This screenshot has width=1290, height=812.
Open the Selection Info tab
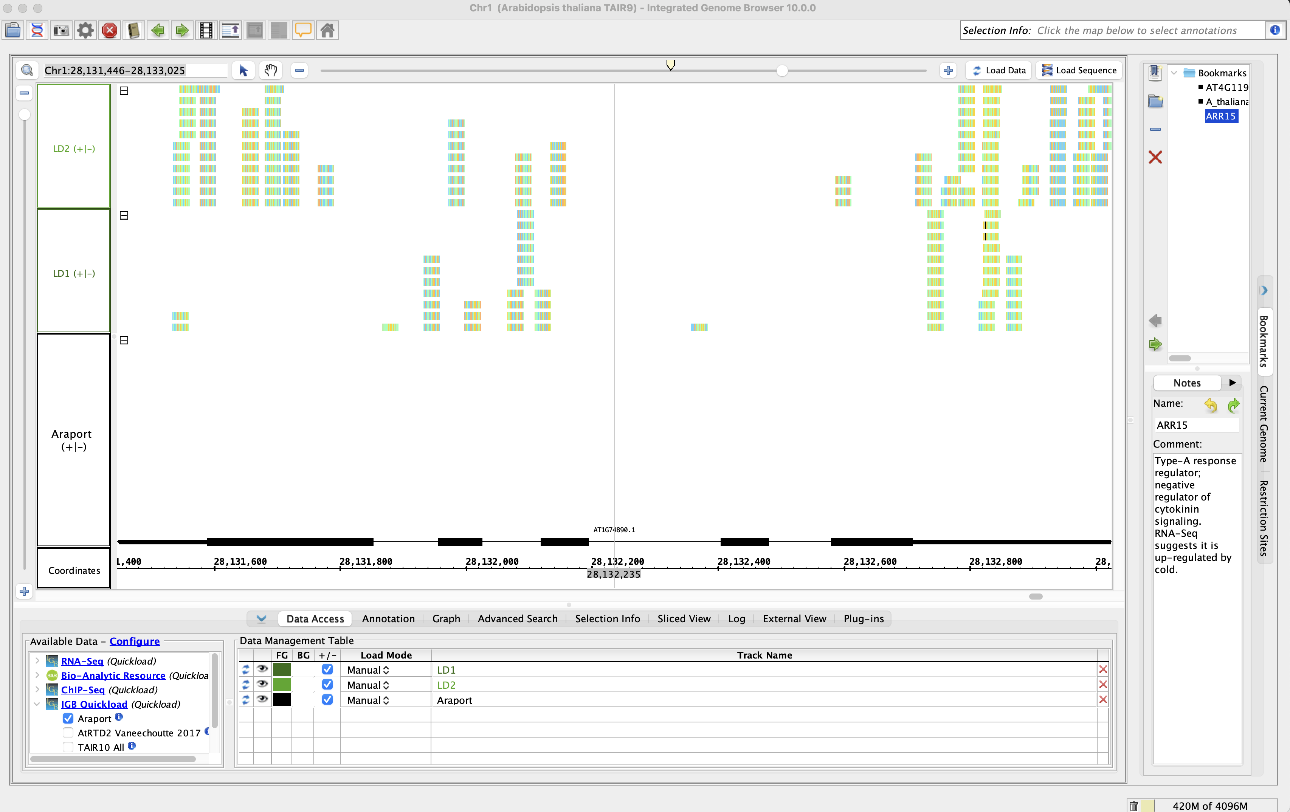tap(607, 619)
